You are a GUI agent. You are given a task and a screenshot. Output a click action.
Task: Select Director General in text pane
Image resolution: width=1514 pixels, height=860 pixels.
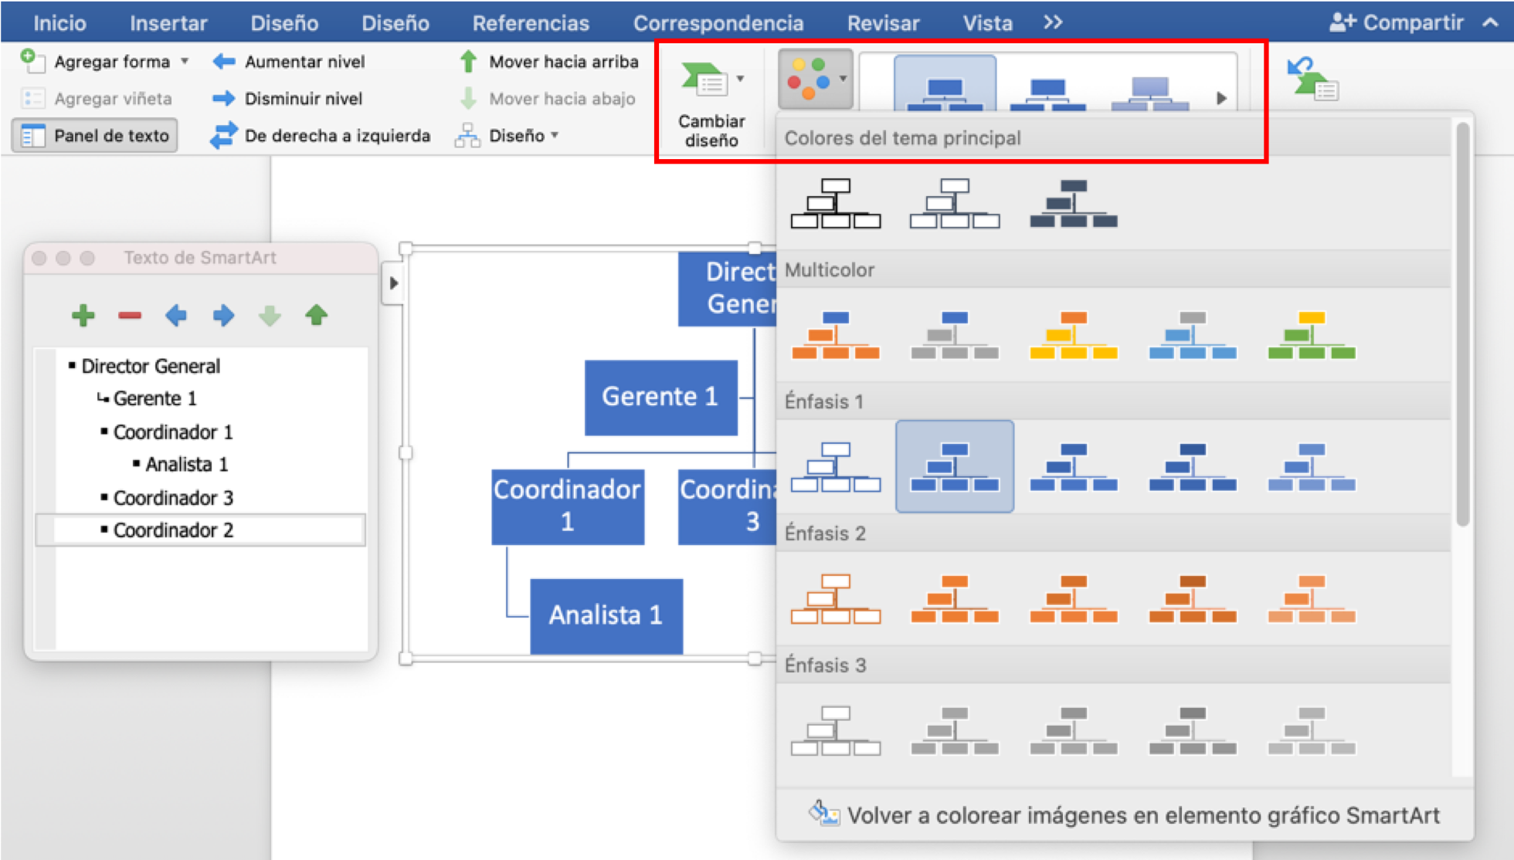(x=151, y=366)
